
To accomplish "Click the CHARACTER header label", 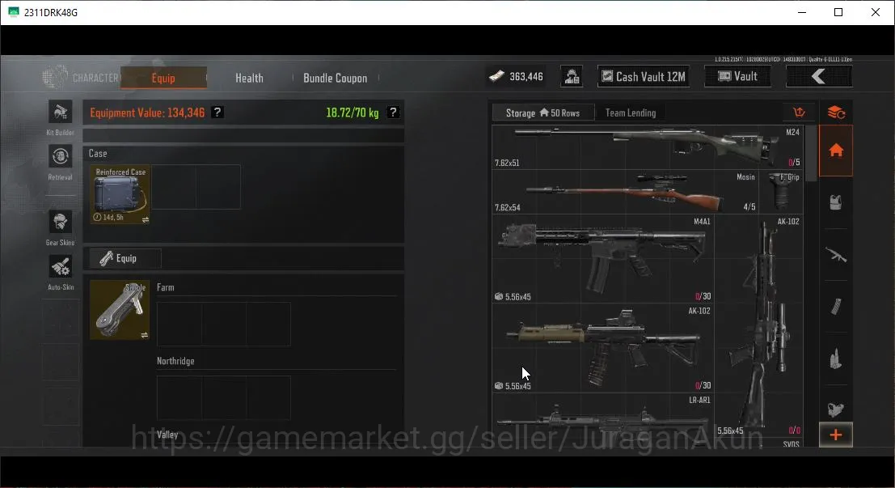I will (x=95, y=78).
